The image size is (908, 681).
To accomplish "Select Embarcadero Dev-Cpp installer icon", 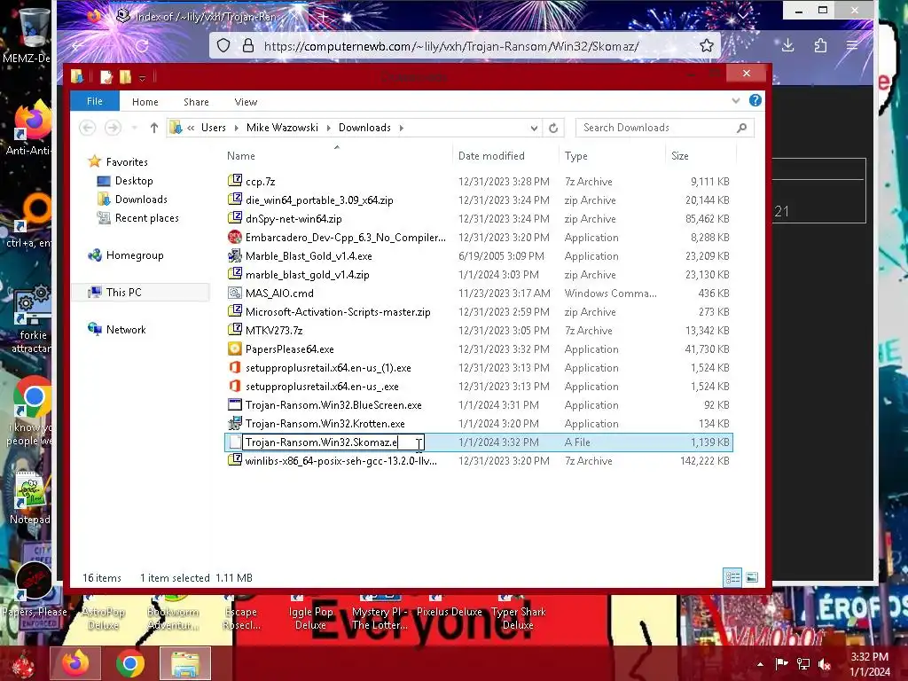I will pyautogui.click(x=234, y=237).
